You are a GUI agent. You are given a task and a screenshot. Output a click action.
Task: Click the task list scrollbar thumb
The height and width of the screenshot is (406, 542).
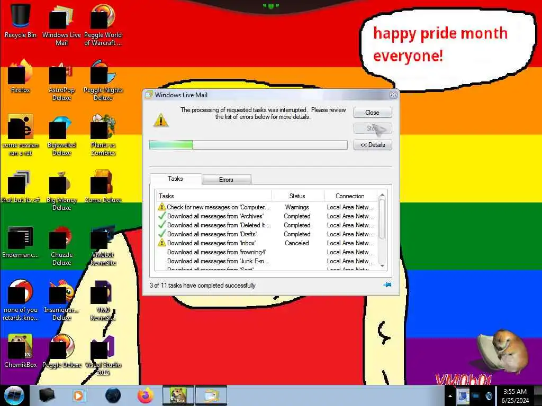(382, 219)
